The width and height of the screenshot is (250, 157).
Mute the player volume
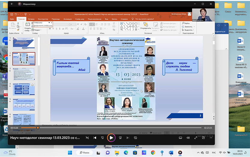pyautogui.click(x=188, y=138)
